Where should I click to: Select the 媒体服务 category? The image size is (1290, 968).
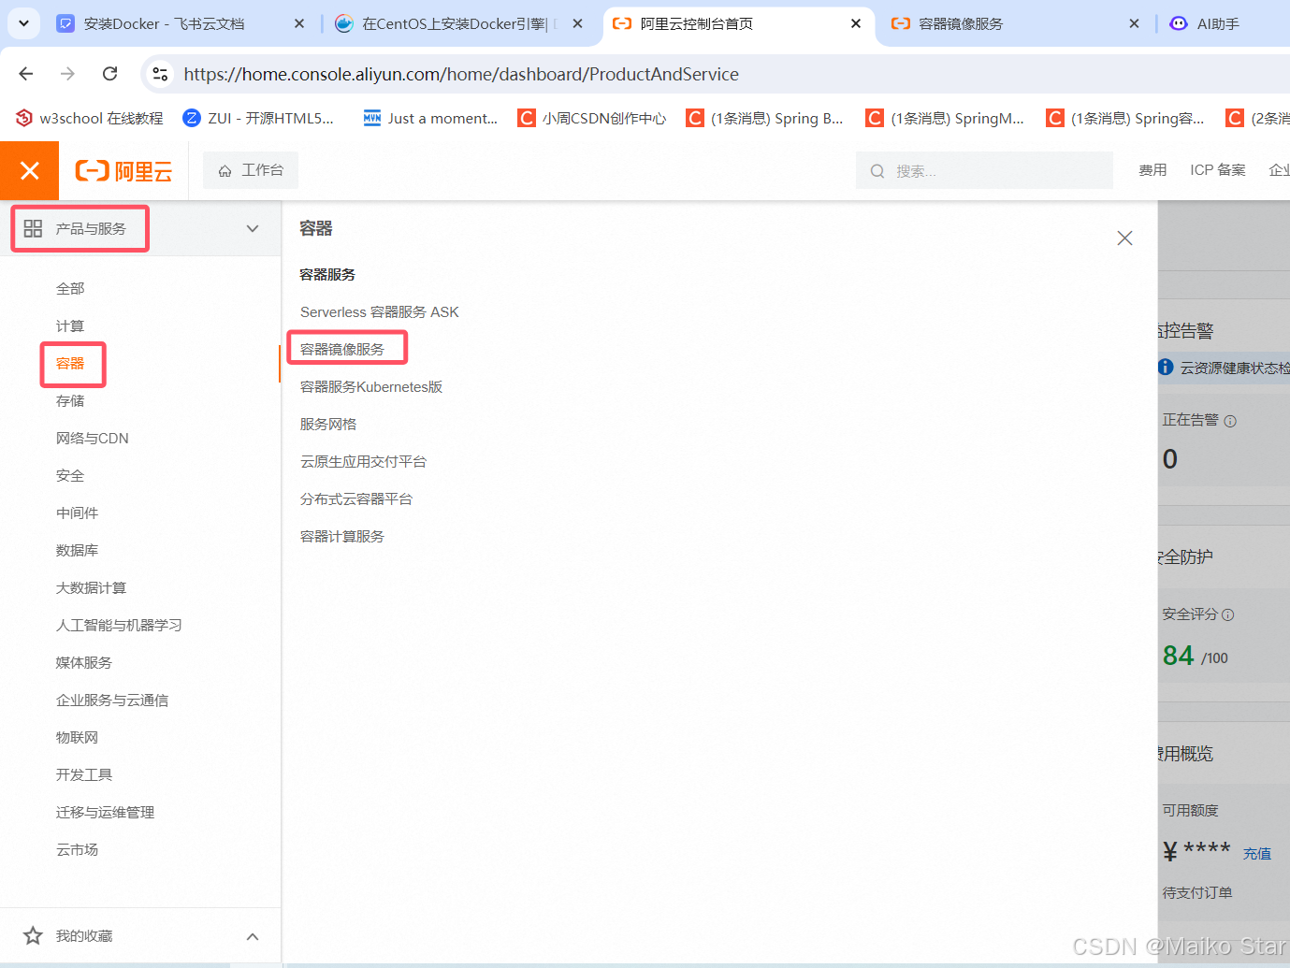click(x=84, y=663)
